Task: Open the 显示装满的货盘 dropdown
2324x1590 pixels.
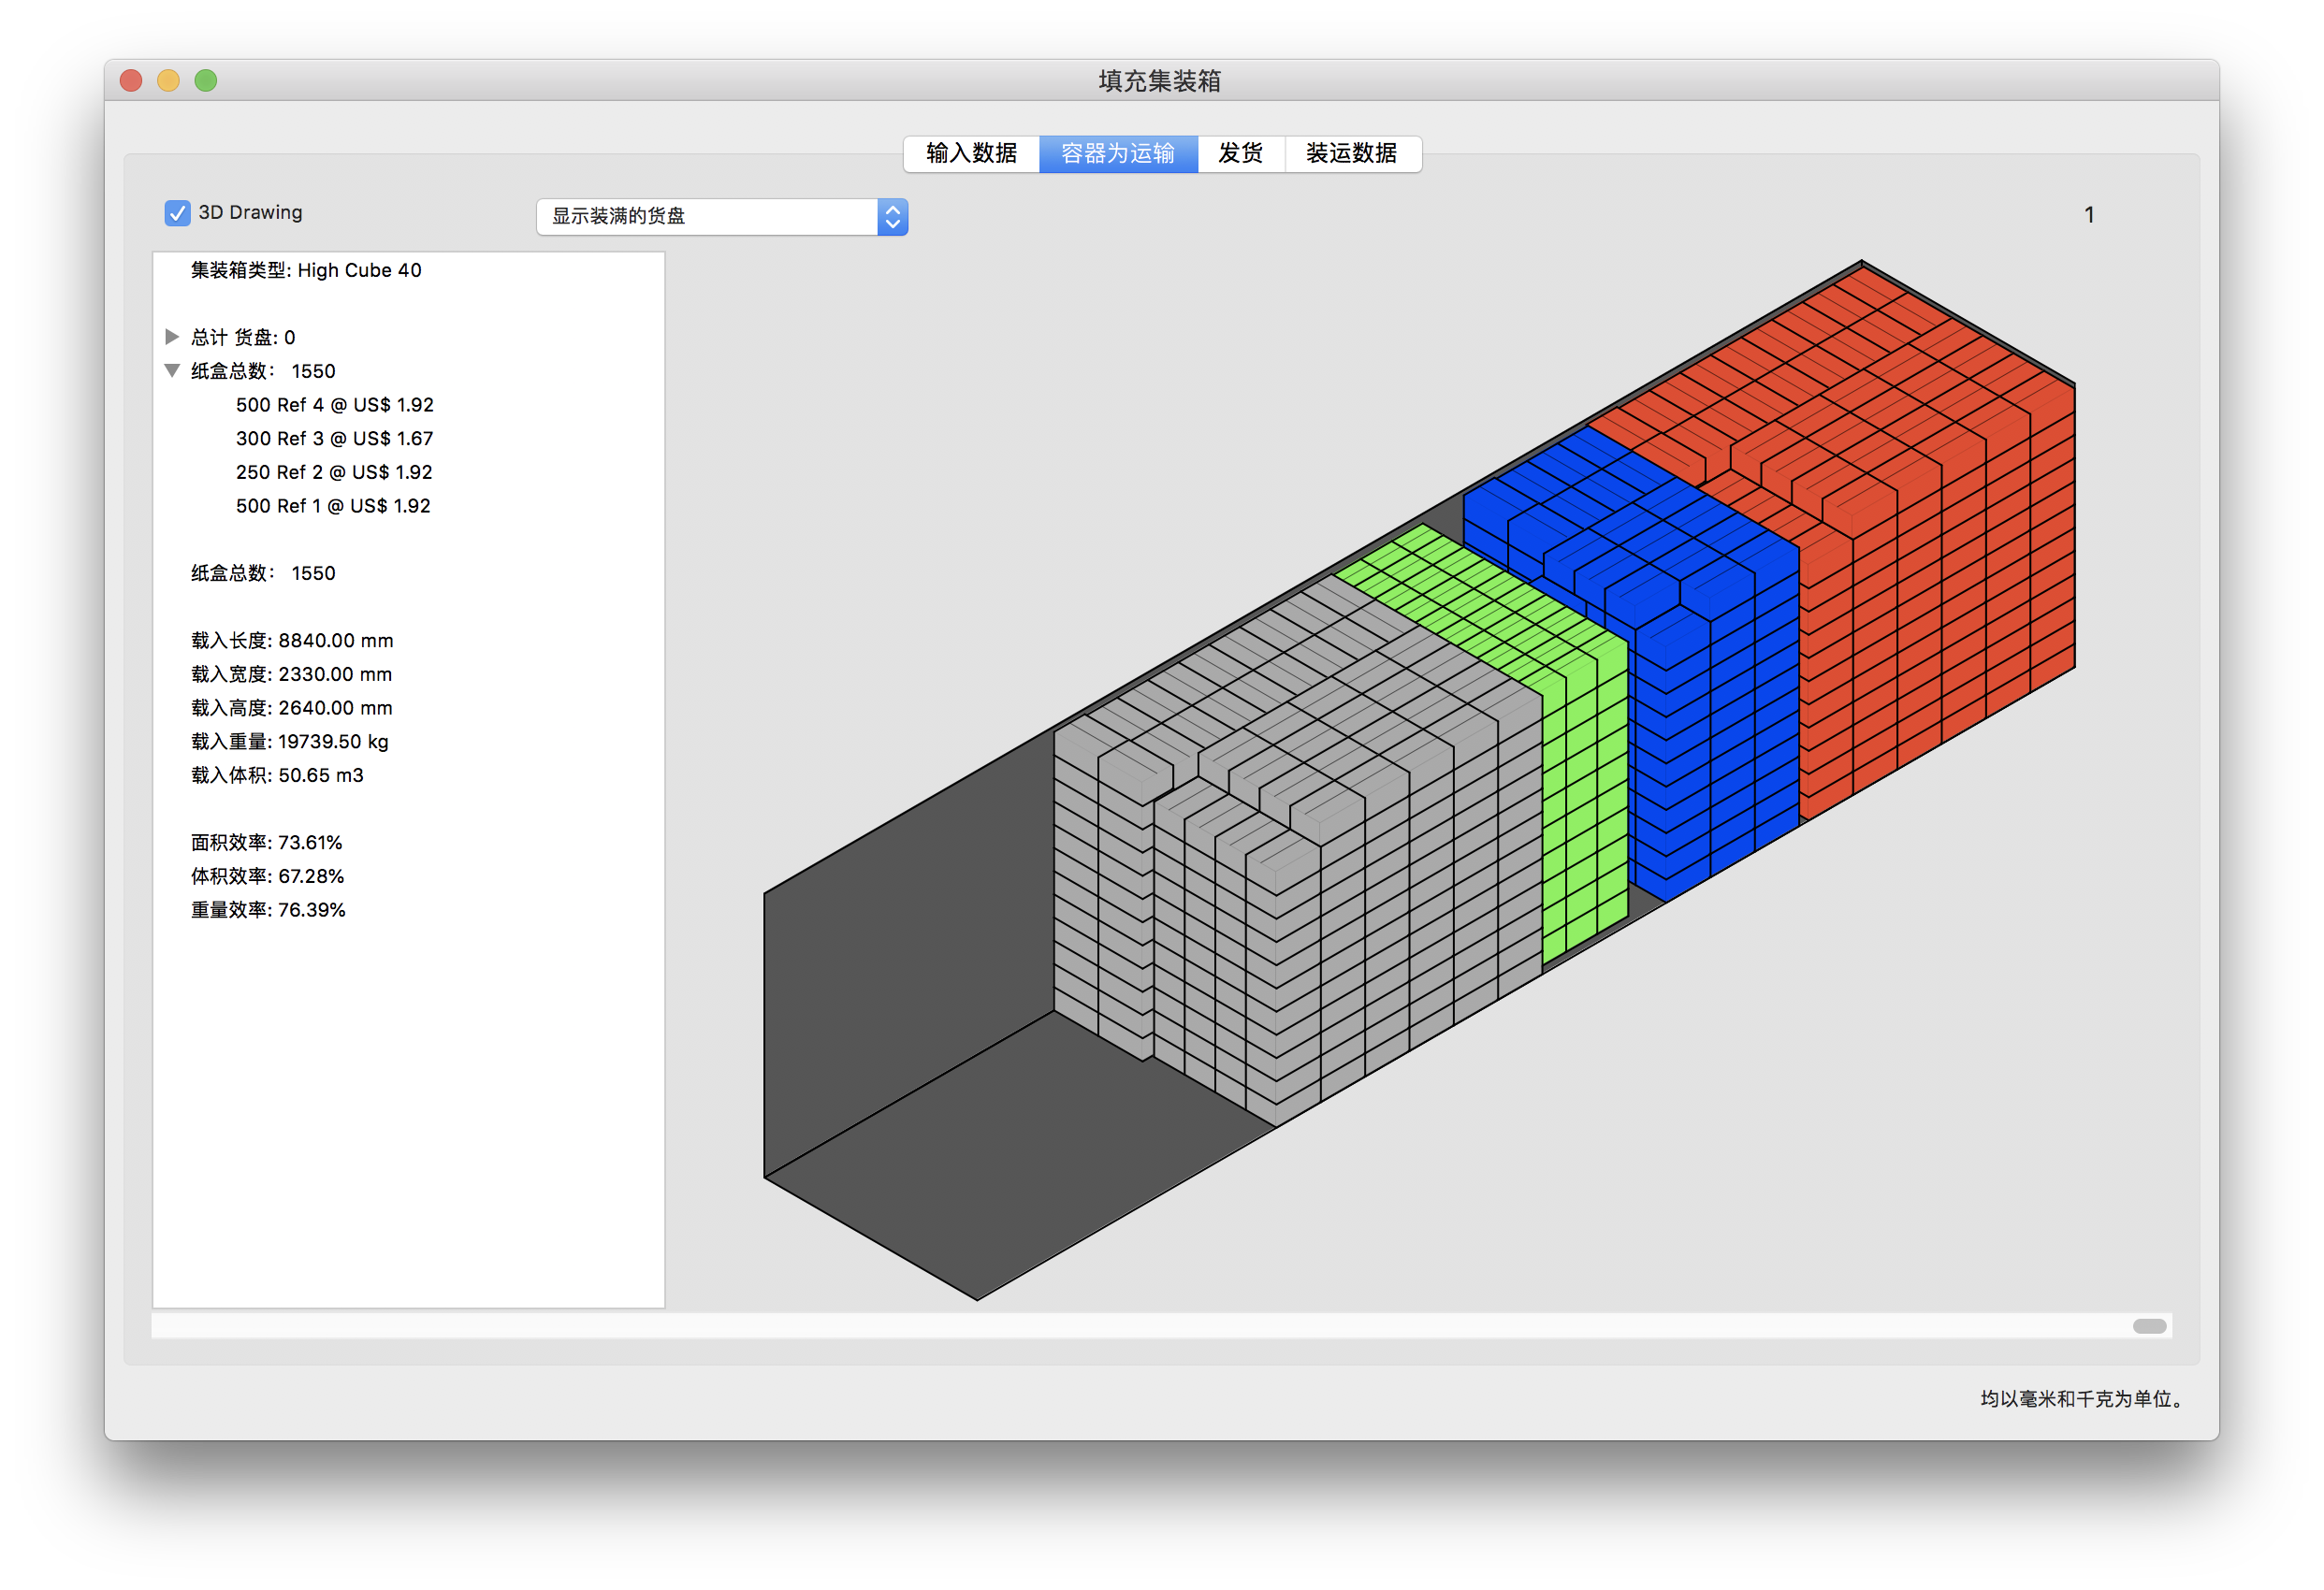Action: pos(721,216)
